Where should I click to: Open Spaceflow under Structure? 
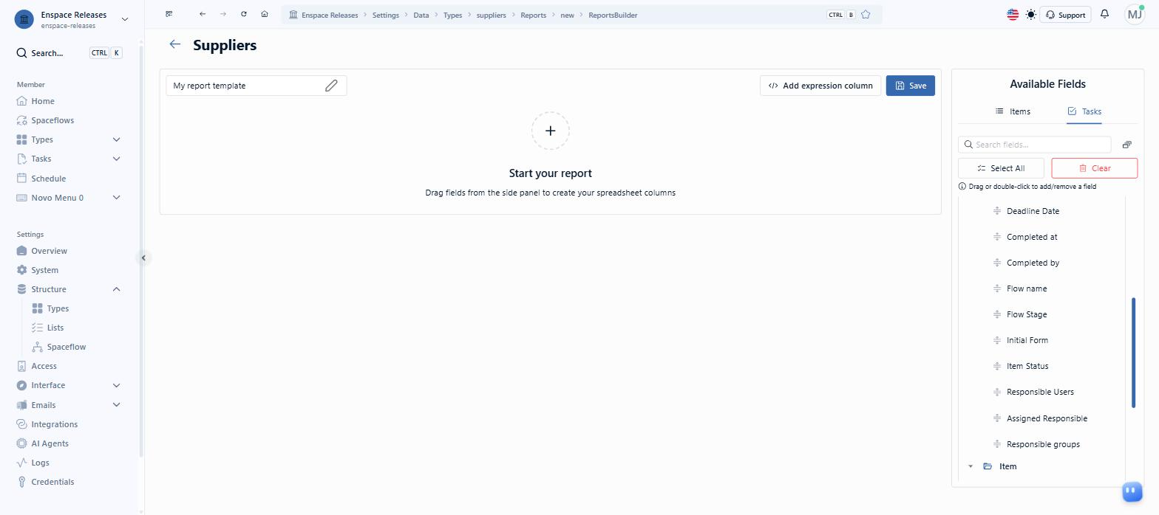67,347
